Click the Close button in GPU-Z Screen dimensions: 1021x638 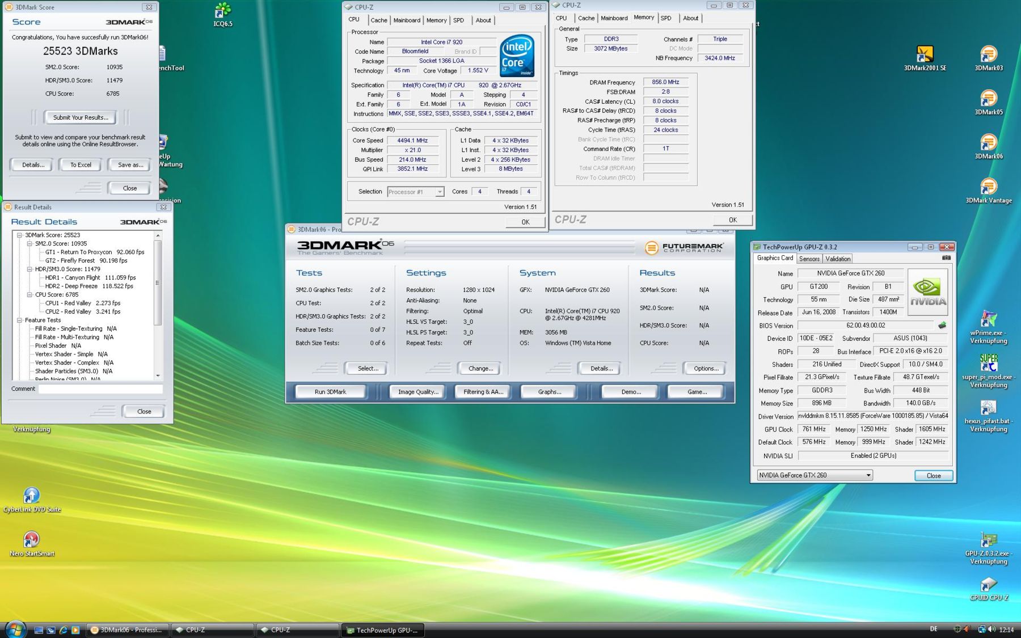pos(933,475)
